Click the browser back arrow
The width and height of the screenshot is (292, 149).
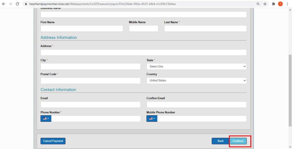tap(4, 4)
